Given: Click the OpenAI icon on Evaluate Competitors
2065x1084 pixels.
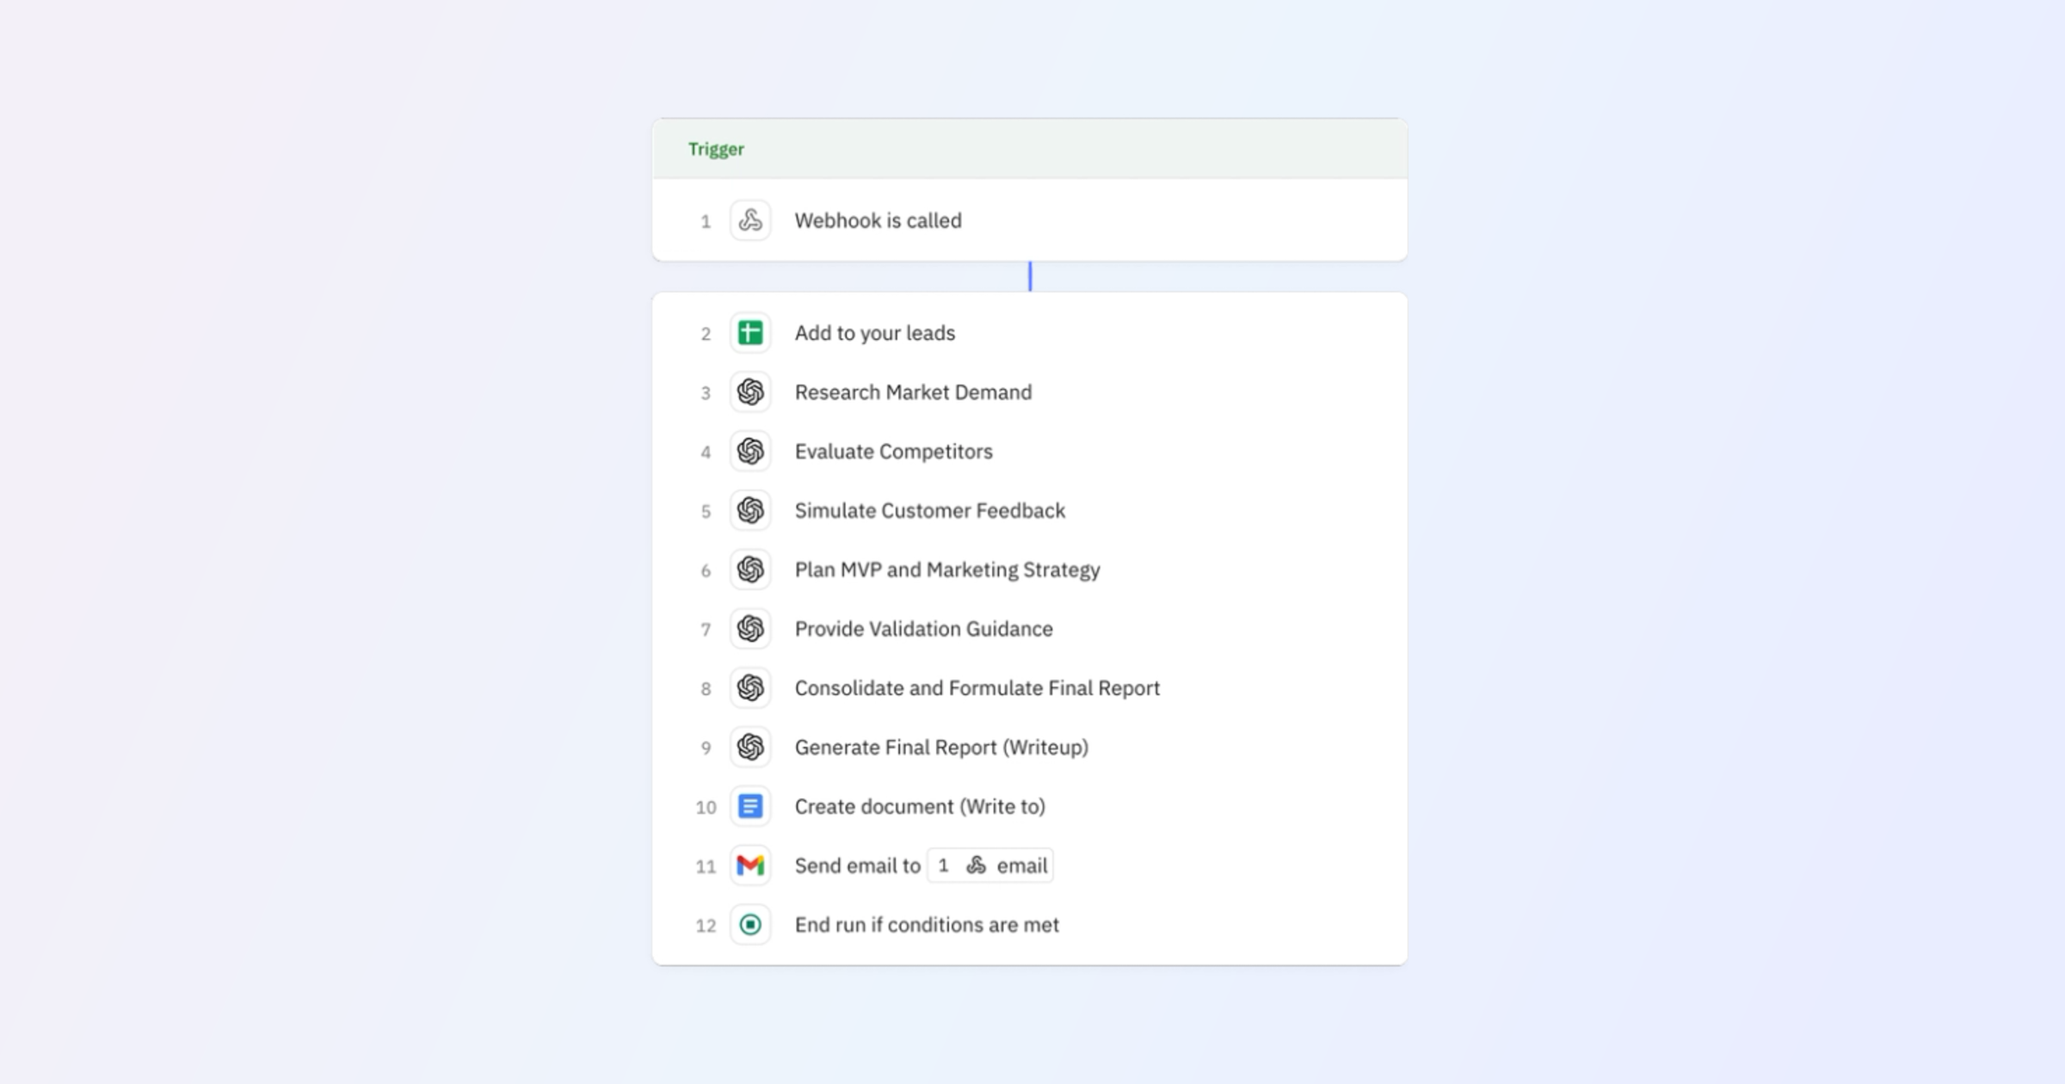Looking at the screenshot, I should tap(749, 452).
